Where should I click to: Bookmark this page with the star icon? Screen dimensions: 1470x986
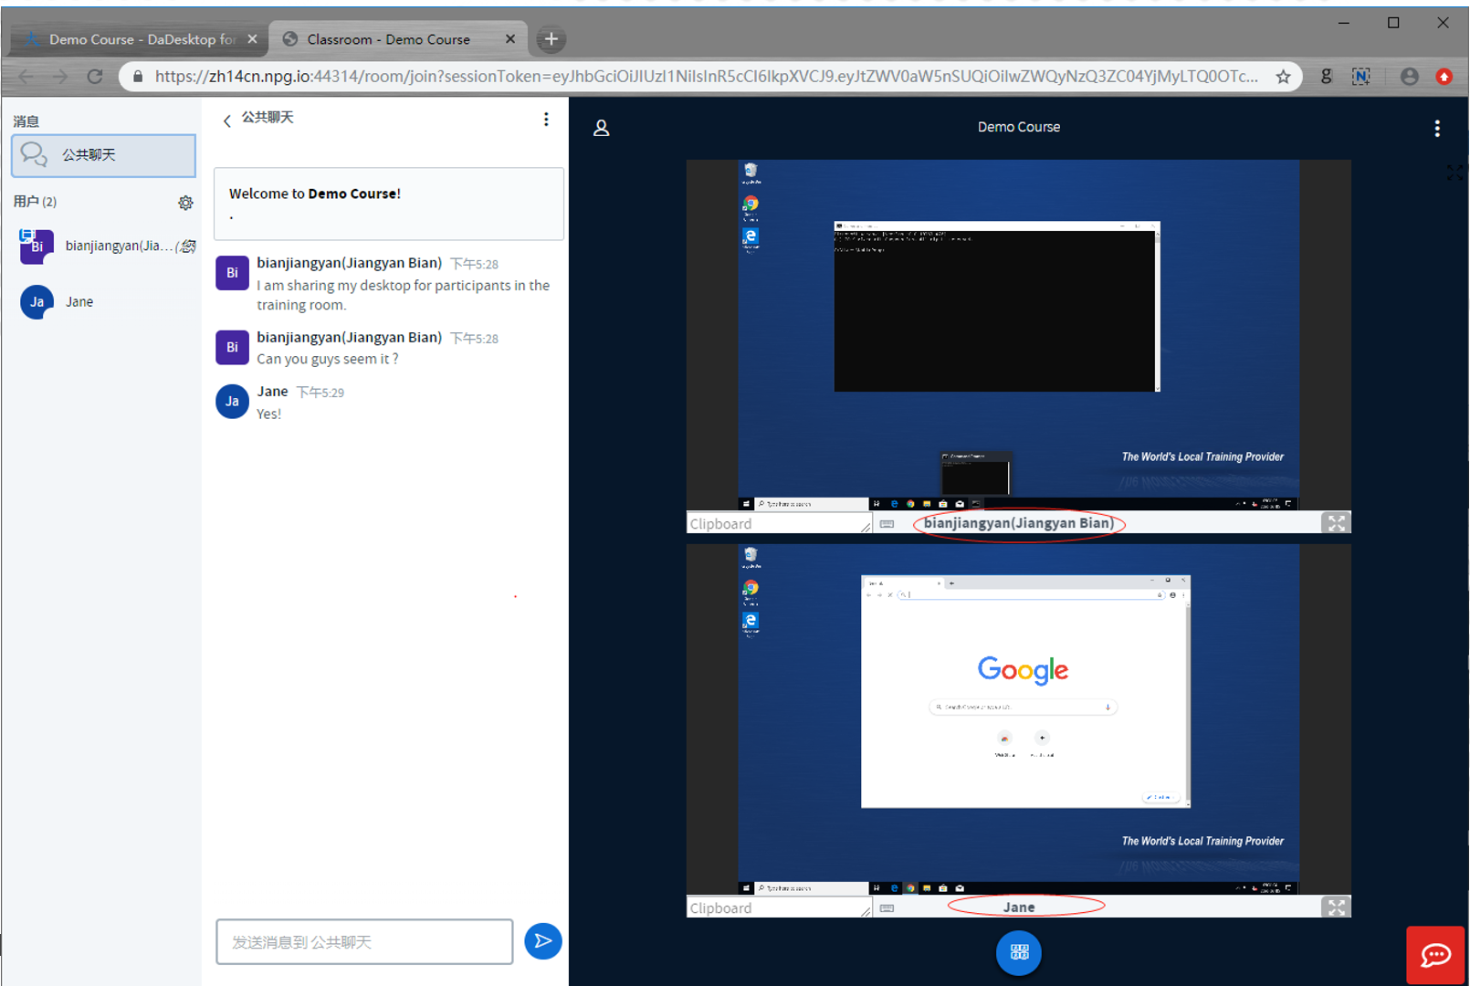pos(1283,77)
